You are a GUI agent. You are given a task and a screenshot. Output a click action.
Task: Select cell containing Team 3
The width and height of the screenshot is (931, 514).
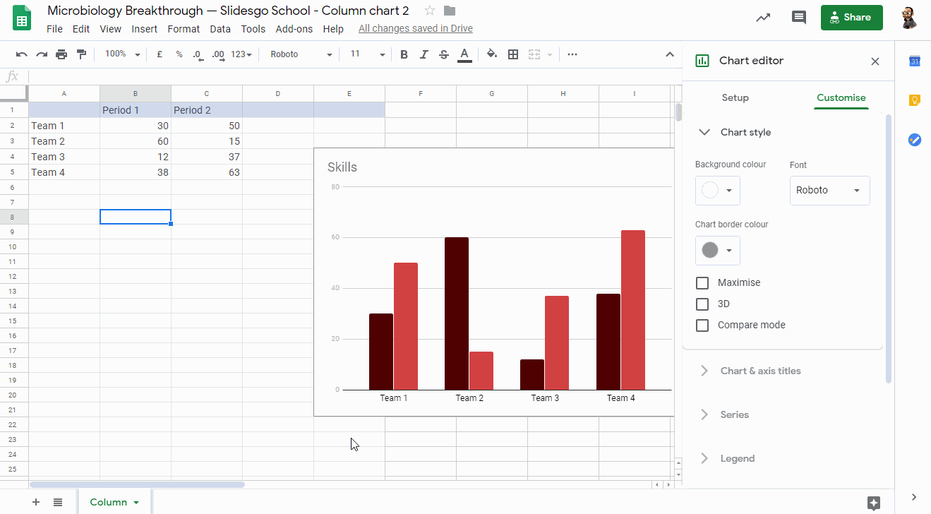coord(64,157)
